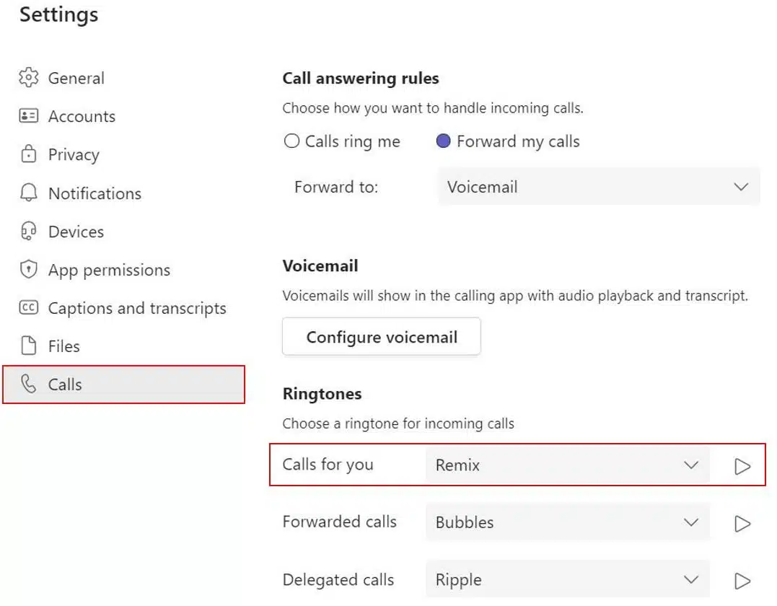Click the Calls for you label
This screenshot has height=606, width=777.
tap(328, 465)
